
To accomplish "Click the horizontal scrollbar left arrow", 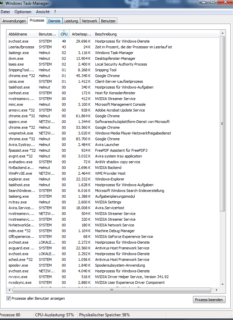I will click(9, 290).
